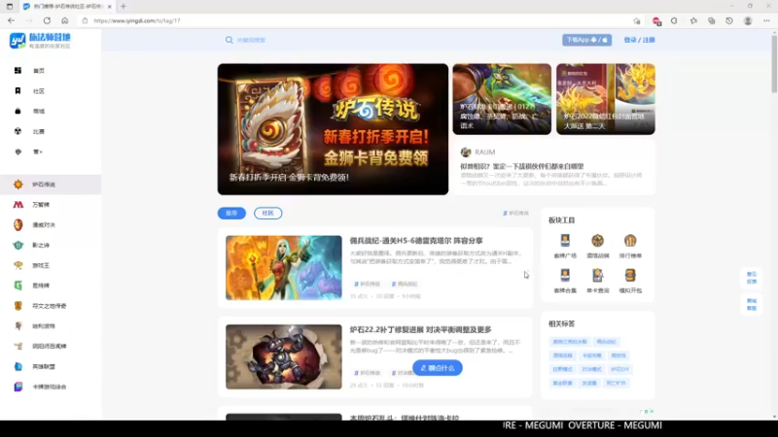The width and height of the screenshot is (778, 437).
Task: Open the 套牌合集 deck collection tool
Action: [x=565, y=281]
